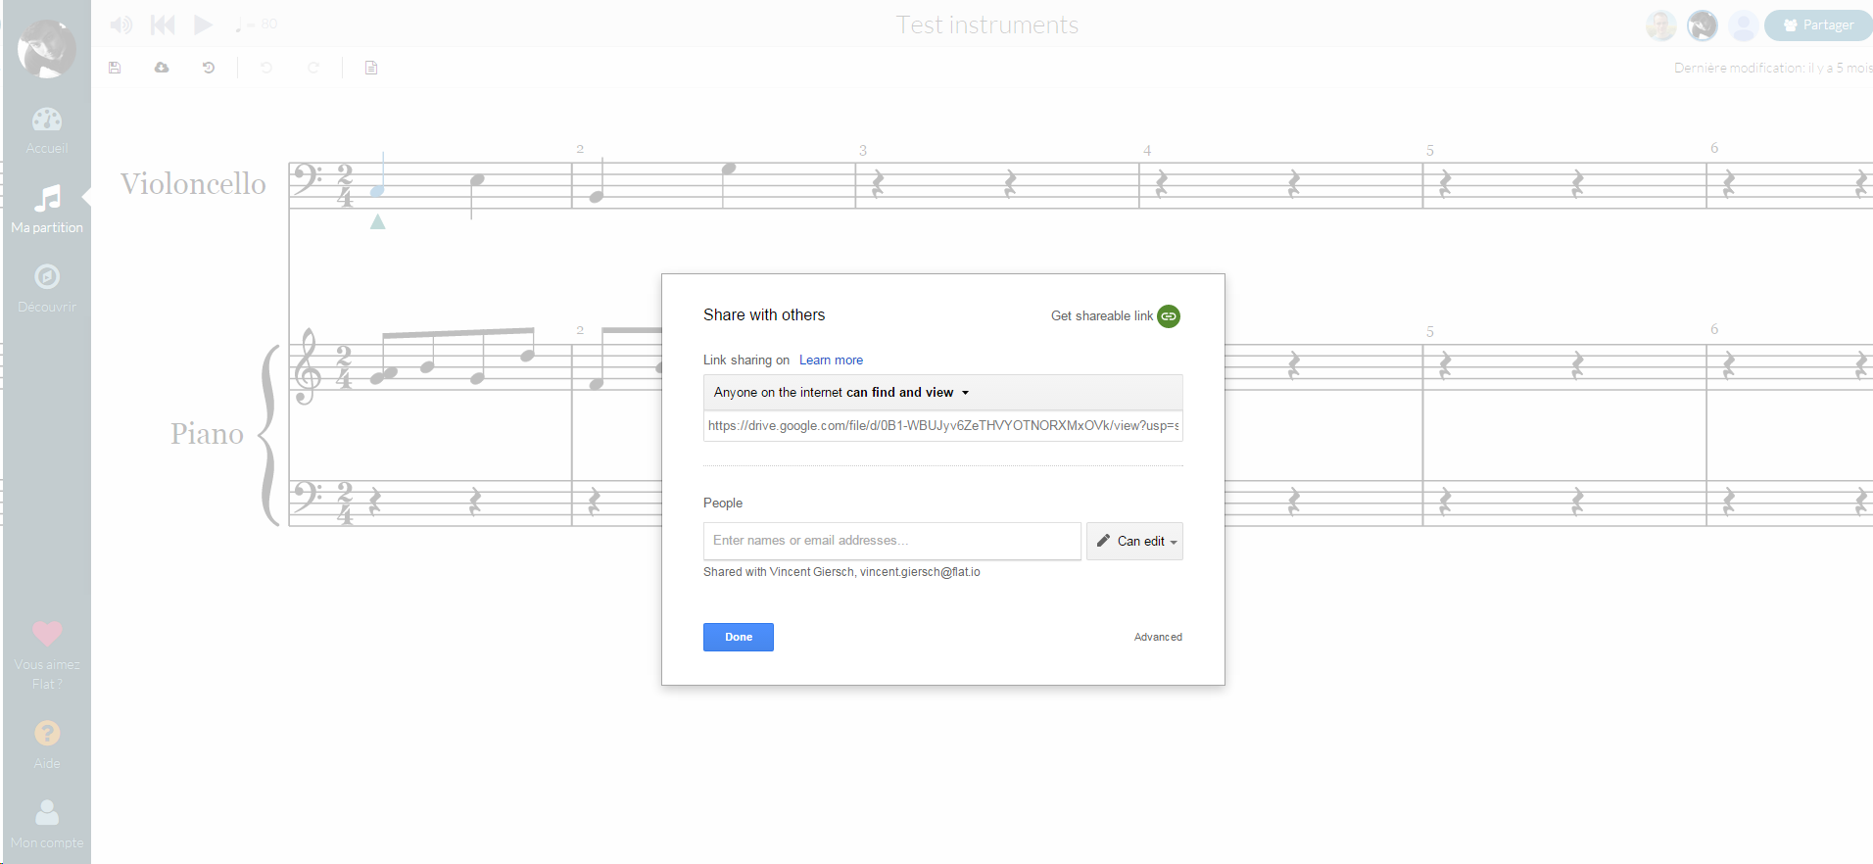Go to Accueil dashboard in sidebar
The height and width of the screenshot is (864, 1873).
[x=47, y=130]
